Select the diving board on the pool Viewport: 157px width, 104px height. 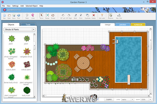pos(129,80)
